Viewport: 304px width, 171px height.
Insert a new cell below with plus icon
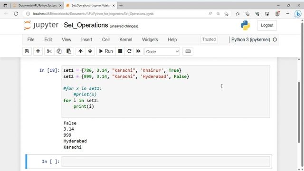[38, 51]
